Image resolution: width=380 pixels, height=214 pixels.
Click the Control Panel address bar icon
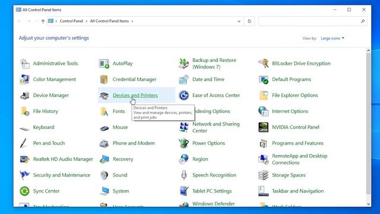[x=50, y=21]
